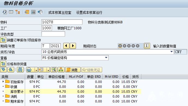Click expand all nodes icon
The image size is (188, 106).
[3, 70]
